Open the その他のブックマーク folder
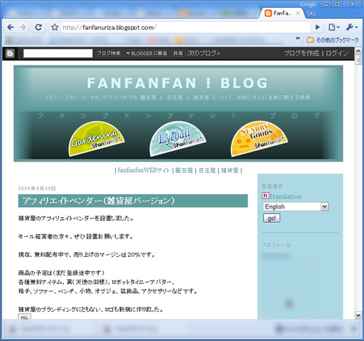The width and height of the screenshot is (364, 341). tap(333, 40)
